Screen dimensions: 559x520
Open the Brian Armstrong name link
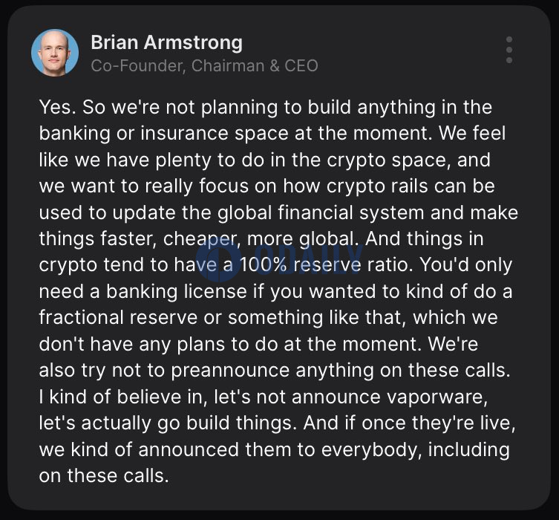coord(166,42)
